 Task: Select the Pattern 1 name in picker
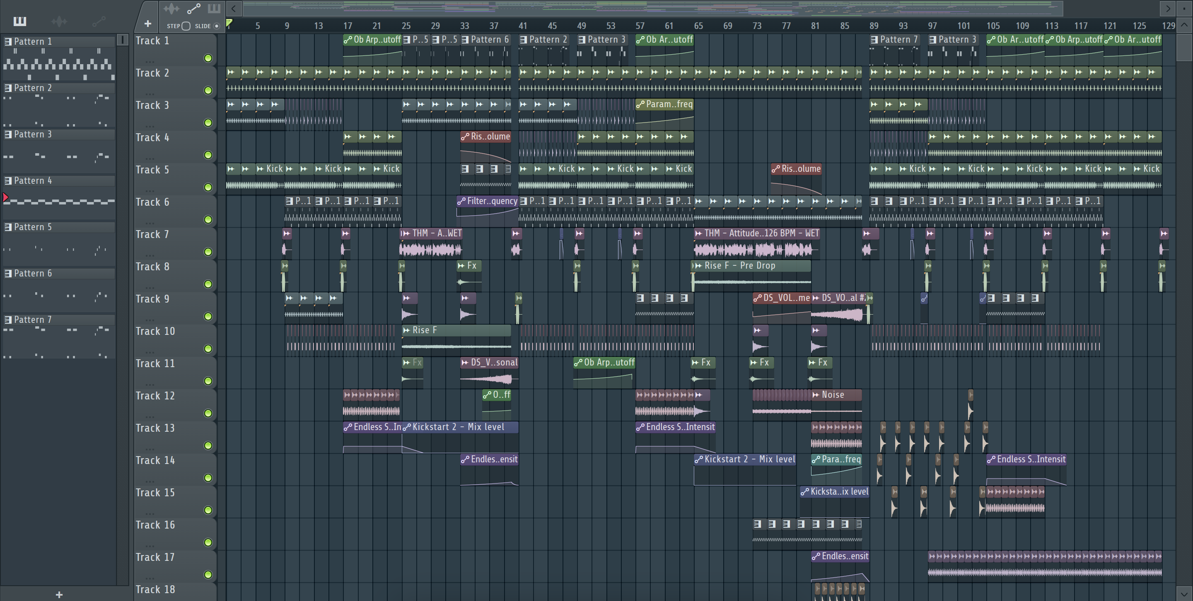point(33,42)
